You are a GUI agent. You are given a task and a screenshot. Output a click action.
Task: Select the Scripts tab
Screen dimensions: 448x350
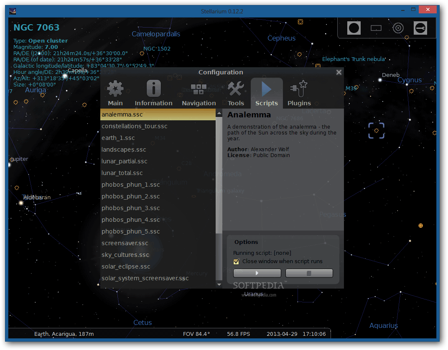coord(267,94)
